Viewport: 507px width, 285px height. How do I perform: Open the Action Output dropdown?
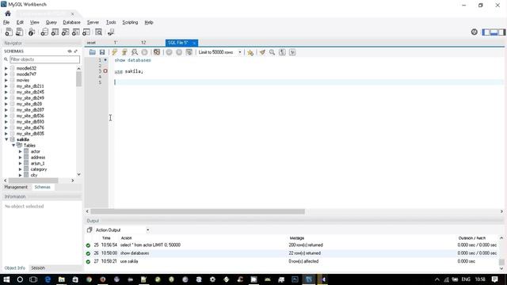(x=122, y=230)
